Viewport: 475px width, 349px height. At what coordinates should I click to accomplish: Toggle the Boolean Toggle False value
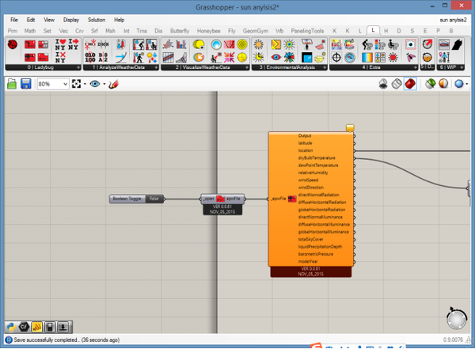156,199
